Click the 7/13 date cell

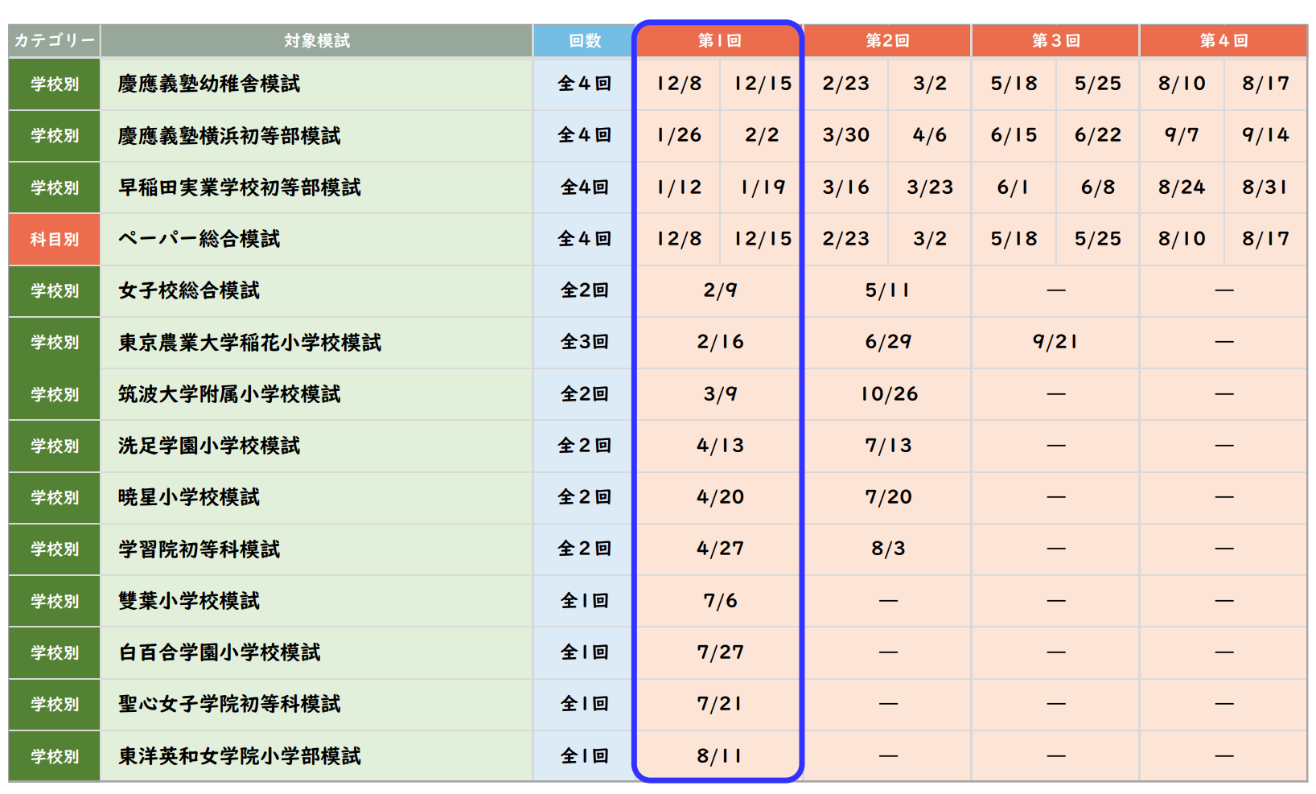pyautogui.click(x=887, y=446)
